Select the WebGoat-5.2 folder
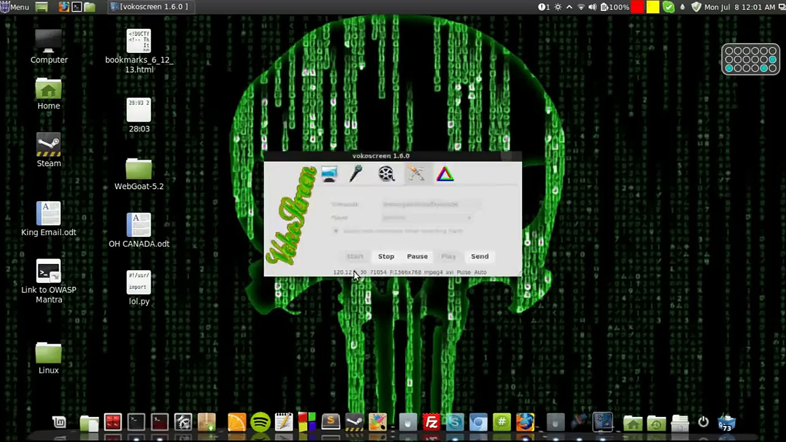Image resolution: width=786 pixels, height=442 pixels. tap(139, 175)
